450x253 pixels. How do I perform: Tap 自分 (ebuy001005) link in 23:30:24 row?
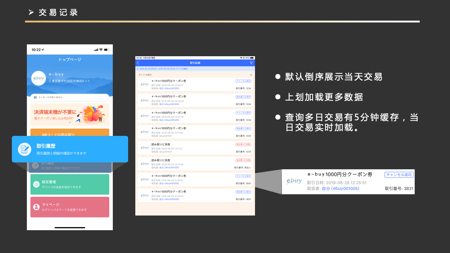pos(169,104)
